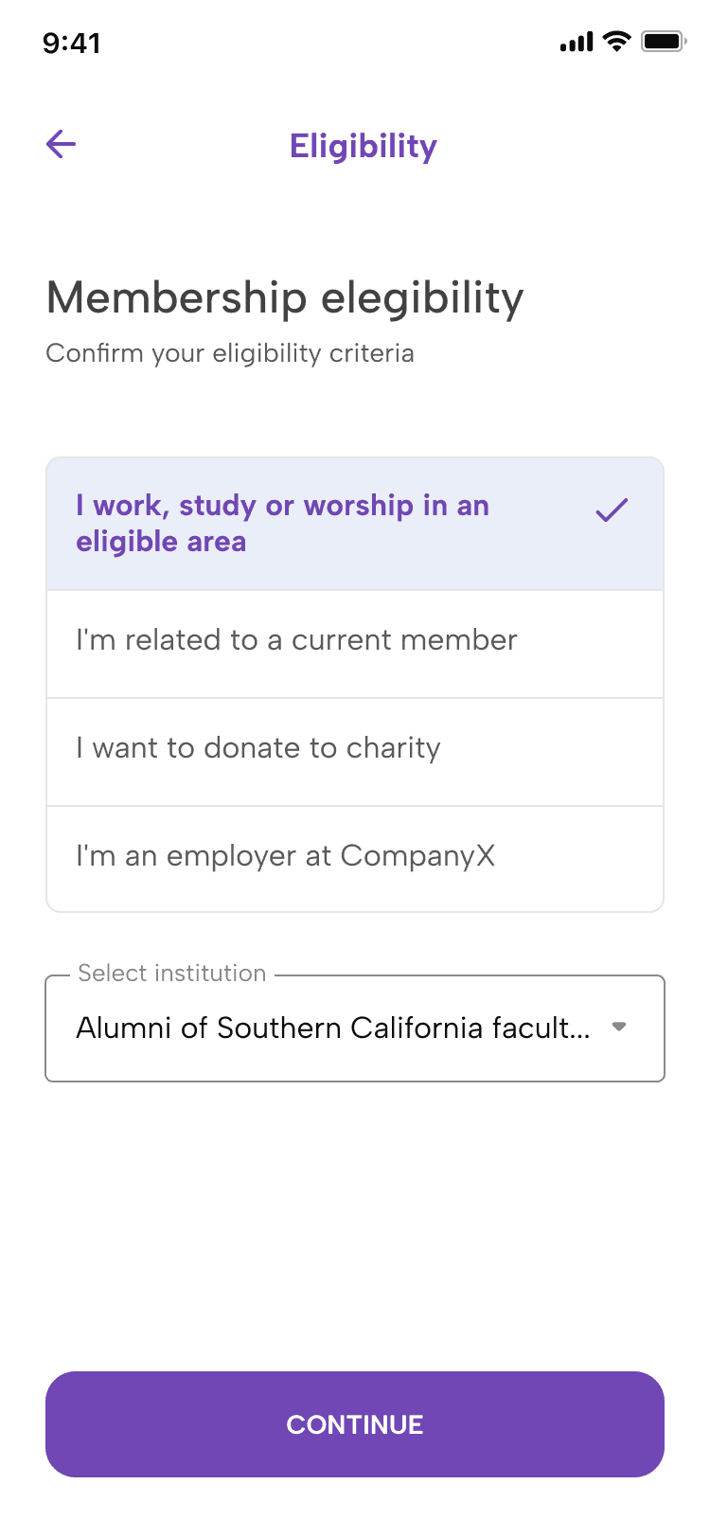Click the "CompanyX" text in the last option
Image resolution: width=710 pixels, height=1538 pixels.
[x=417, y=856]
